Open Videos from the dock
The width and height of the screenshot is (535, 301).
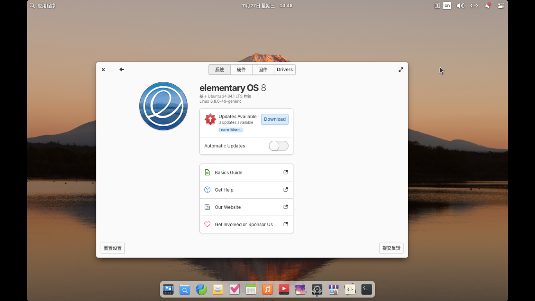[x=284, y=290]
